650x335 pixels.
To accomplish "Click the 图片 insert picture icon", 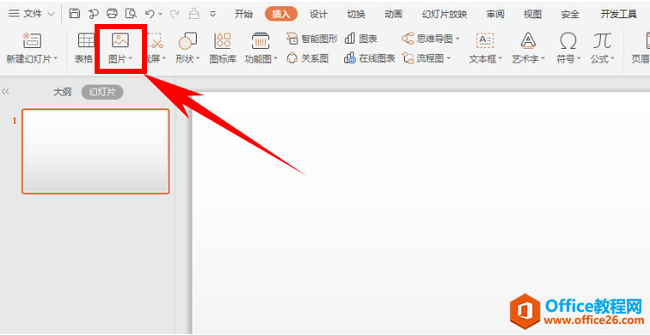I will [x=120, y=40].
